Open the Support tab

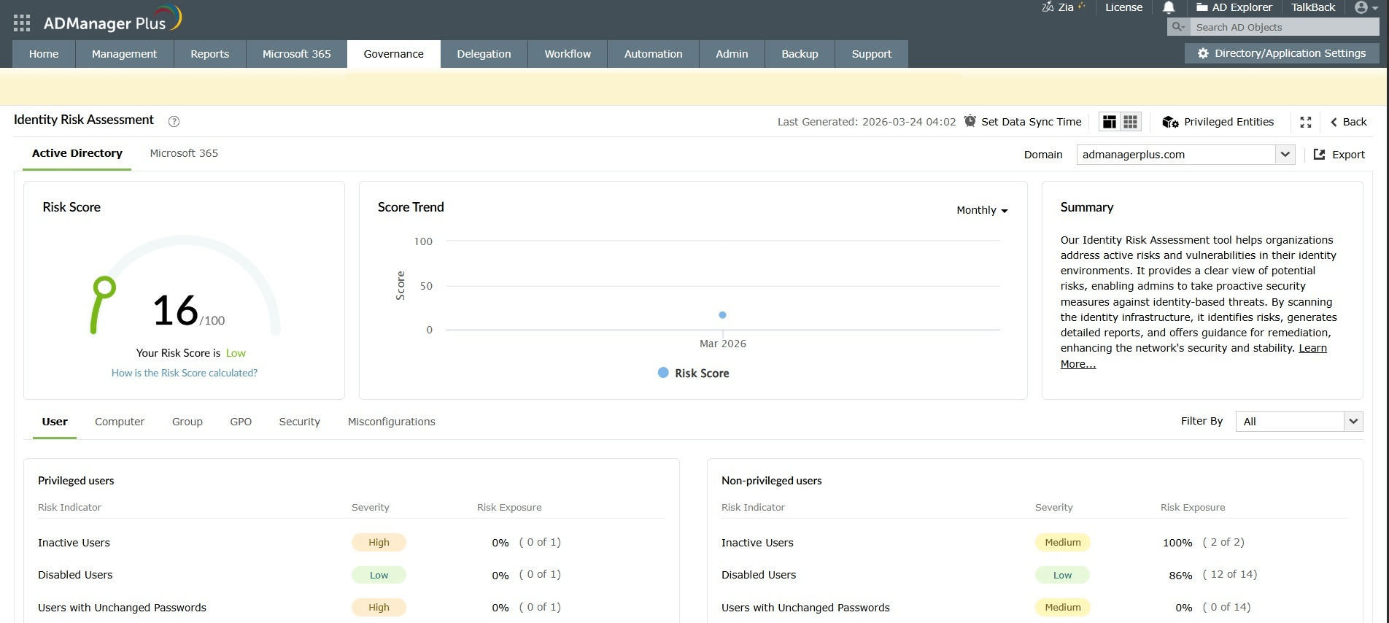tap(871, 54)
